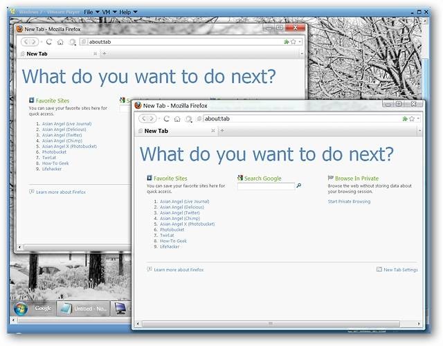Click horizontal scrollbar in front Firefox window
The height and width of the screenshot is (346, 443).
pyautogui.click(x=271, y=324)
